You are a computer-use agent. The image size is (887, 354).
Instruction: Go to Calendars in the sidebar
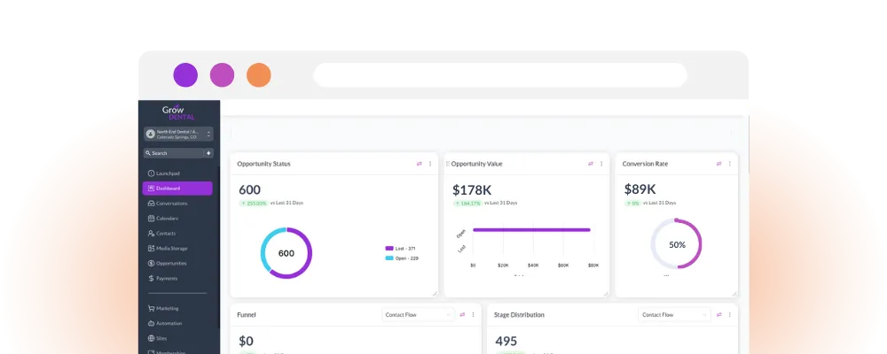tap(163, 219)
